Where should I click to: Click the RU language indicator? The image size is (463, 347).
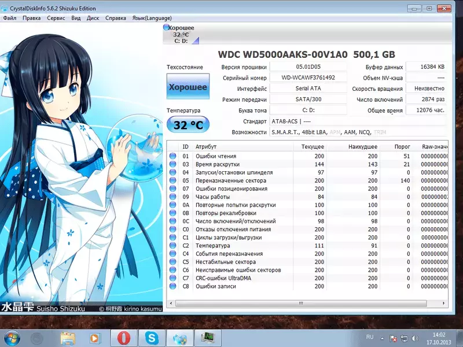370,337
